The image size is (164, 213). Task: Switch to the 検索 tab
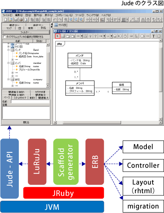pos(31,28)
